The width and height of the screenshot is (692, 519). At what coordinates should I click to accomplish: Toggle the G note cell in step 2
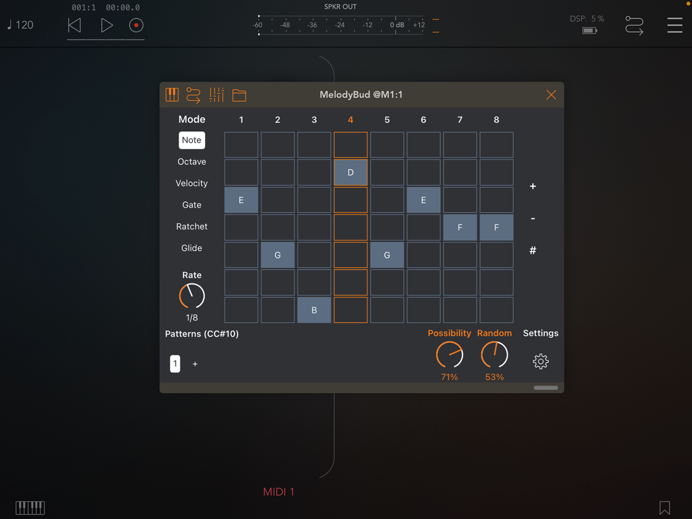click(278, 255)
